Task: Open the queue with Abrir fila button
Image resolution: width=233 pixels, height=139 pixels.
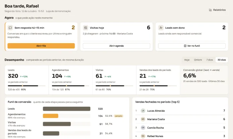Action: 41,46
